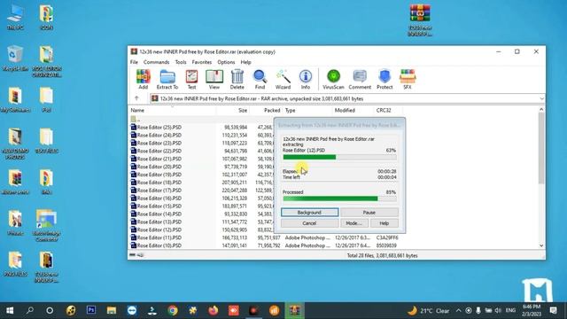Sort by the Modified column header

(x=353, y=110)
